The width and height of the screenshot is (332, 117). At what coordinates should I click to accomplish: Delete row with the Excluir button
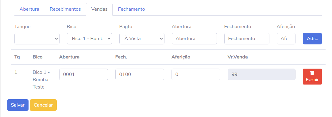pyautogui.click(x=312, y=77)
